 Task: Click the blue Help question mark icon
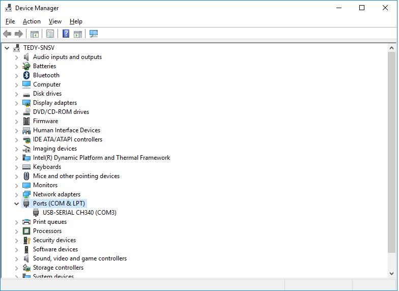[66, 34]
